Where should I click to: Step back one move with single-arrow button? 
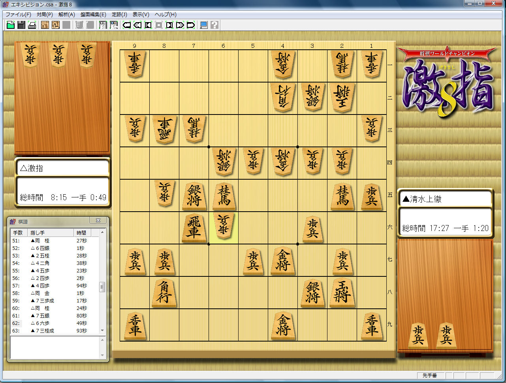148,25
